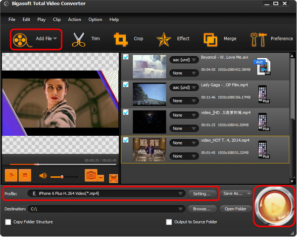297x237 pixels.
Task: Click the app logo icon in title bar
Action: pos(6,3)
